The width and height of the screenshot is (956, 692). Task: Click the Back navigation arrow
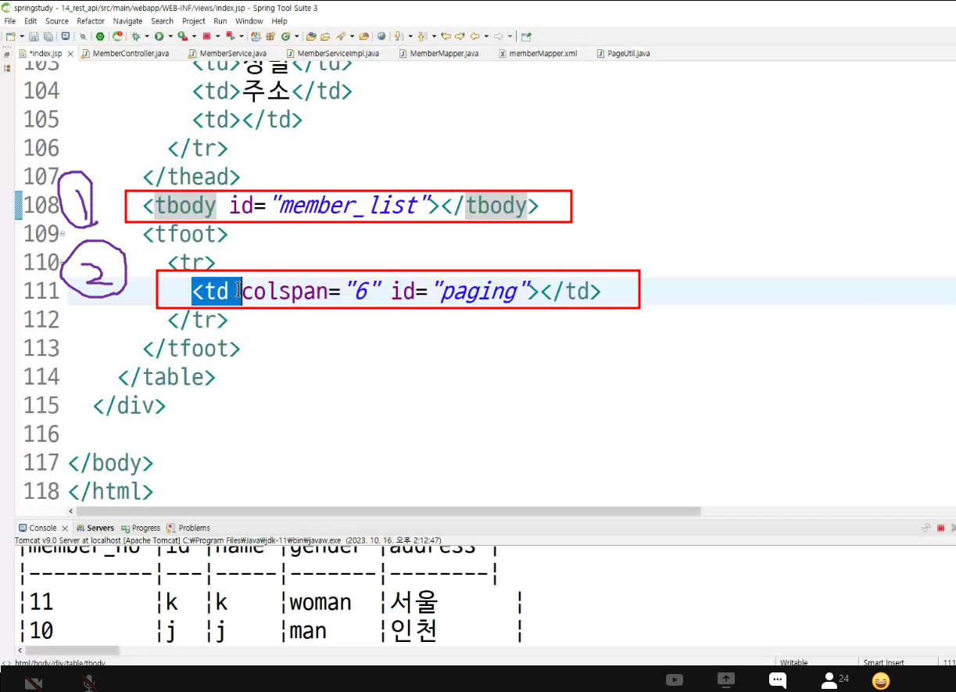click(475, 36)
